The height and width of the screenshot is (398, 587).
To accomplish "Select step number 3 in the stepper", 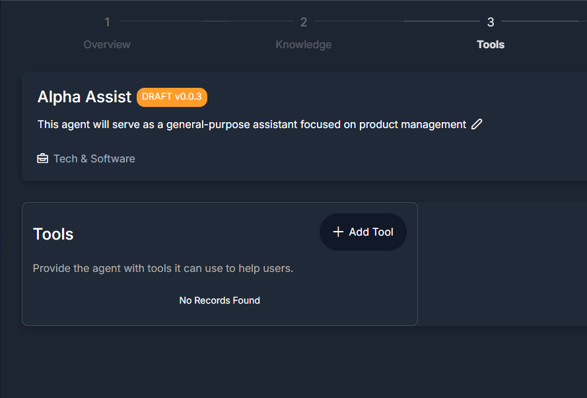I will click(491, 22).
